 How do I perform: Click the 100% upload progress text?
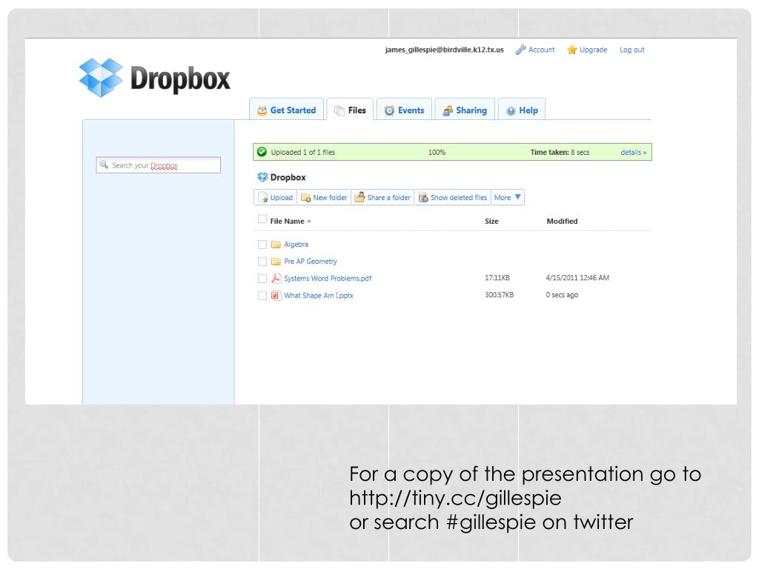[x=437, y=152]
